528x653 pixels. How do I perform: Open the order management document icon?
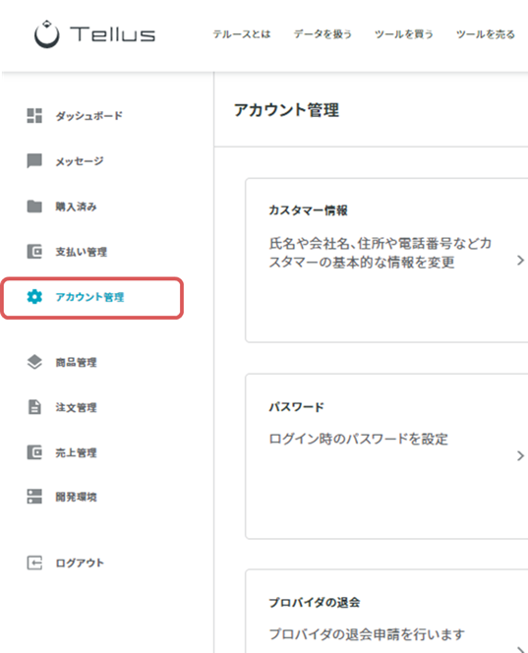[34, 407]
